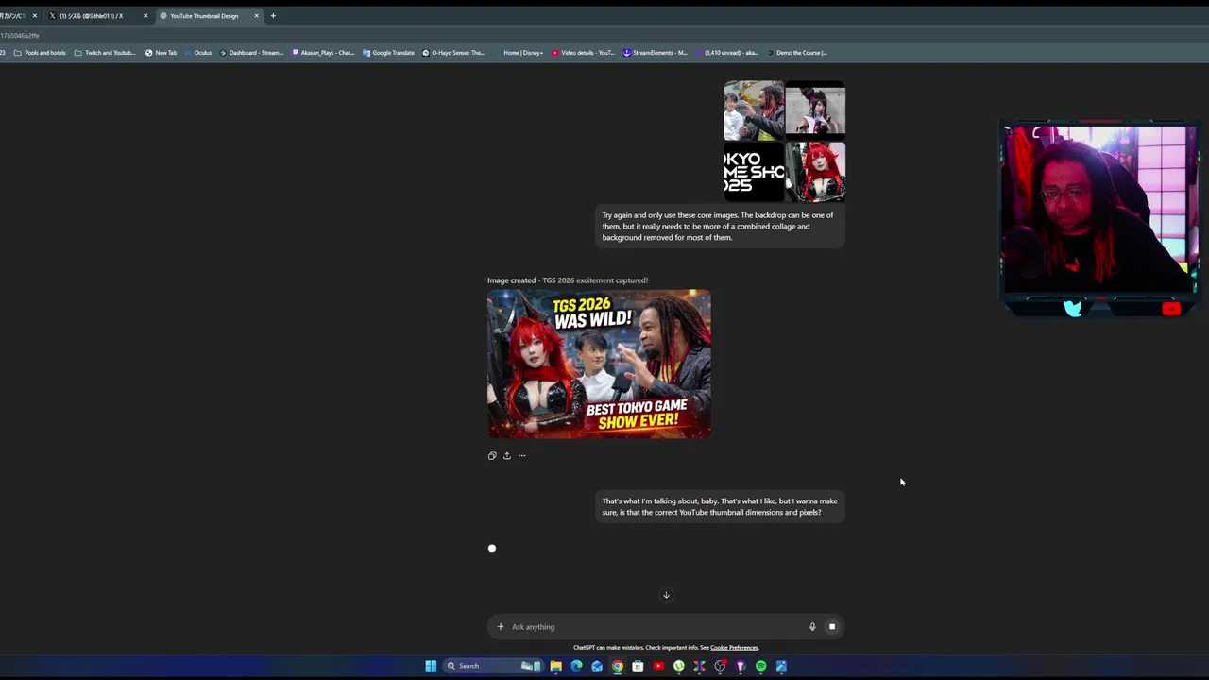Open uTorrent from the taskbar
Viewport: 1209px width, 680px height.
pos(679,666)
